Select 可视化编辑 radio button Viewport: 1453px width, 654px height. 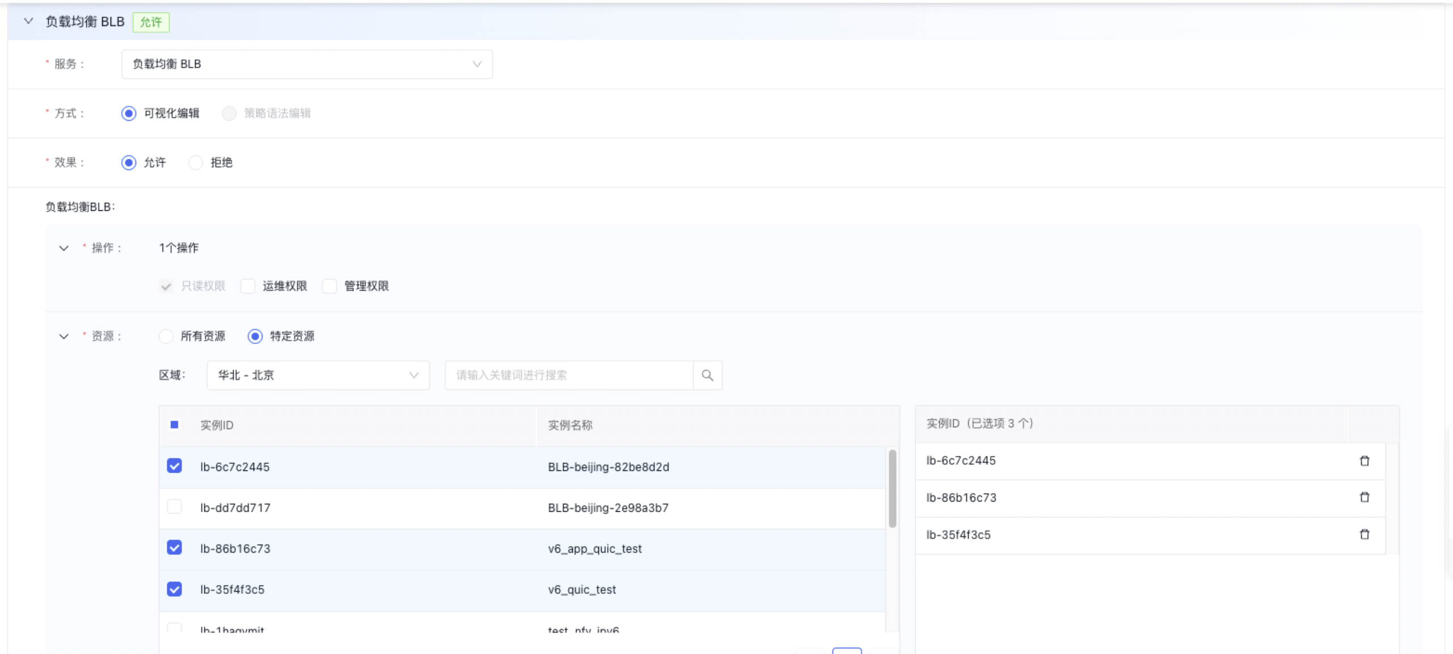(x=129, y=113)
